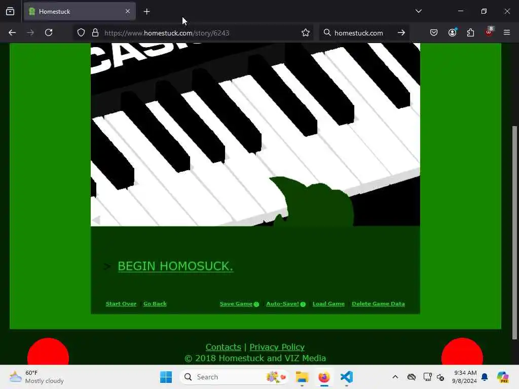The width and height of the screenshot is (519, 389).
Task: Open the uBlock Origin extension icon
Action: coord(489,32)
